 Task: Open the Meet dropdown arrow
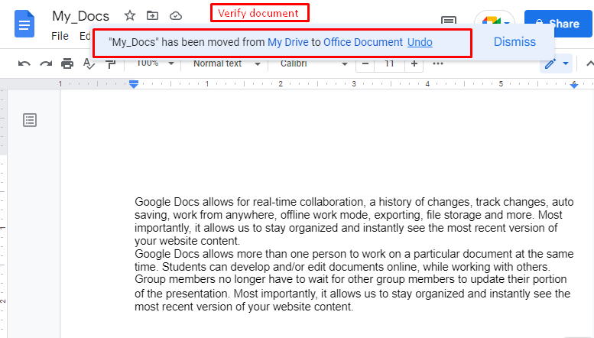[507, 22]
